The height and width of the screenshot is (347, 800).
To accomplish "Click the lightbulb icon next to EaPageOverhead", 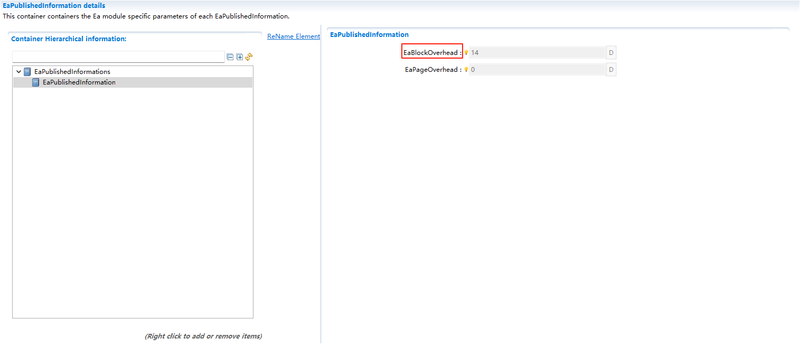I will (466, 69).
